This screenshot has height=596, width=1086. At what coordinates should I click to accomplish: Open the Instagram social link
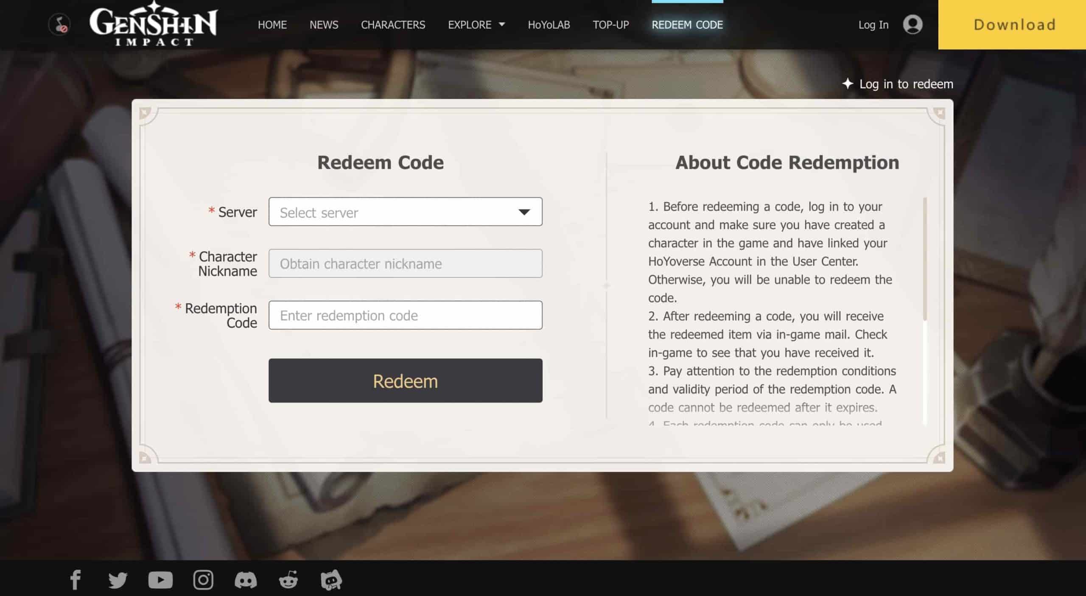point(203,580)
